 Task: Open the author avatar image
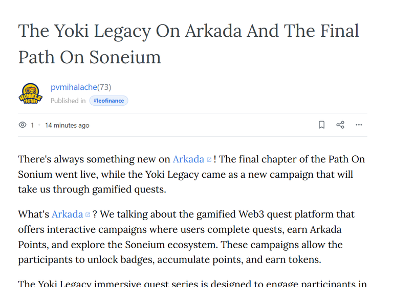click(30, 93)
